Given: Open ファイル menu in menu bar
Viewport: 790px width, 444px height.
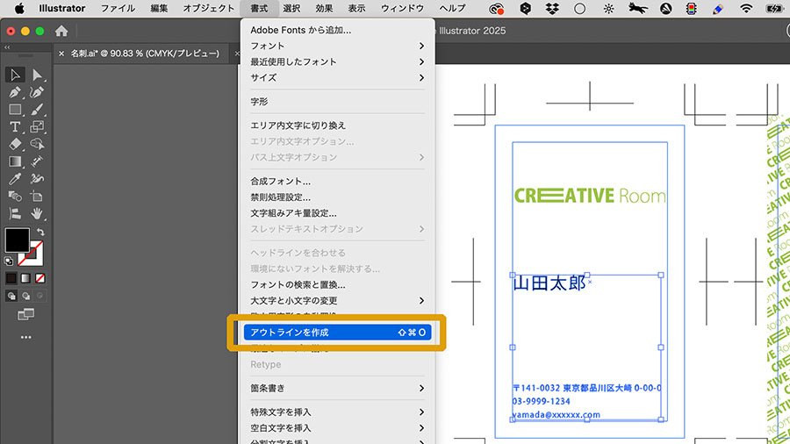Looking at the screenshot, I should click(x=118, y=9).
